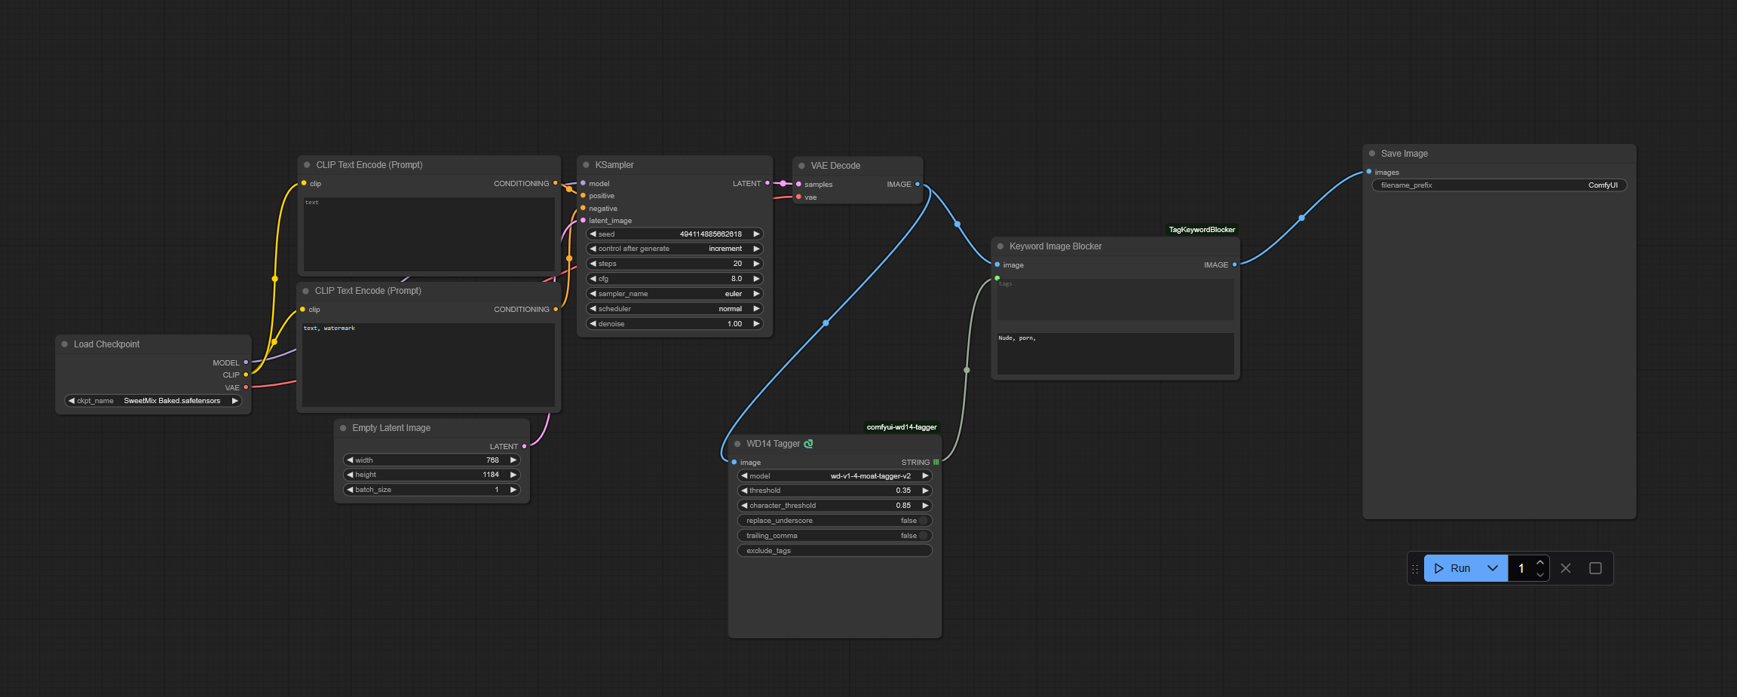The image size is (1737, 697).
Task: Toggle replace_underscore in WD14 Tagger
Action: pos(835,521)
